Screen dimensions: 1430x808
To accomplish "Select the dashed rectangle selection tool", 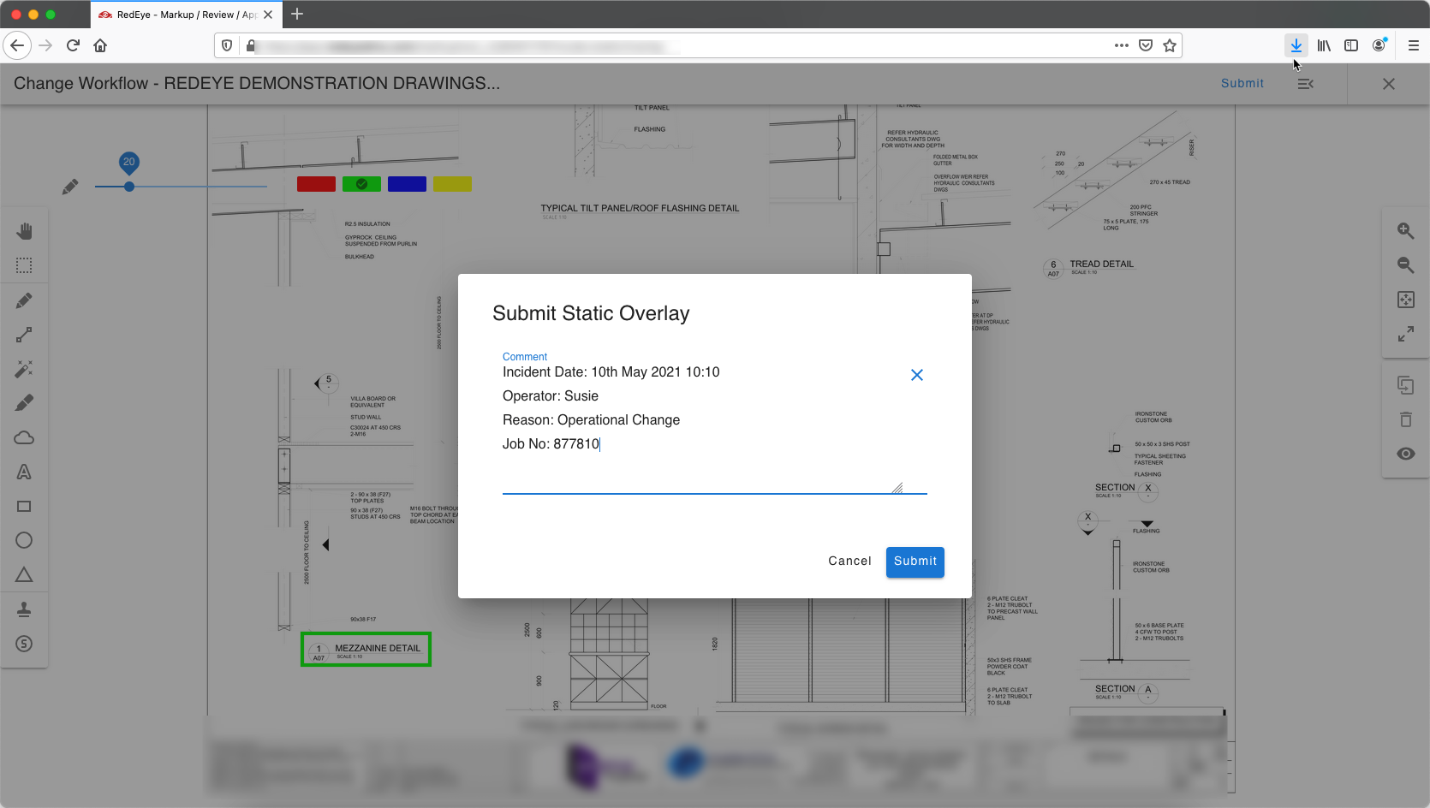I will [24, 265].
